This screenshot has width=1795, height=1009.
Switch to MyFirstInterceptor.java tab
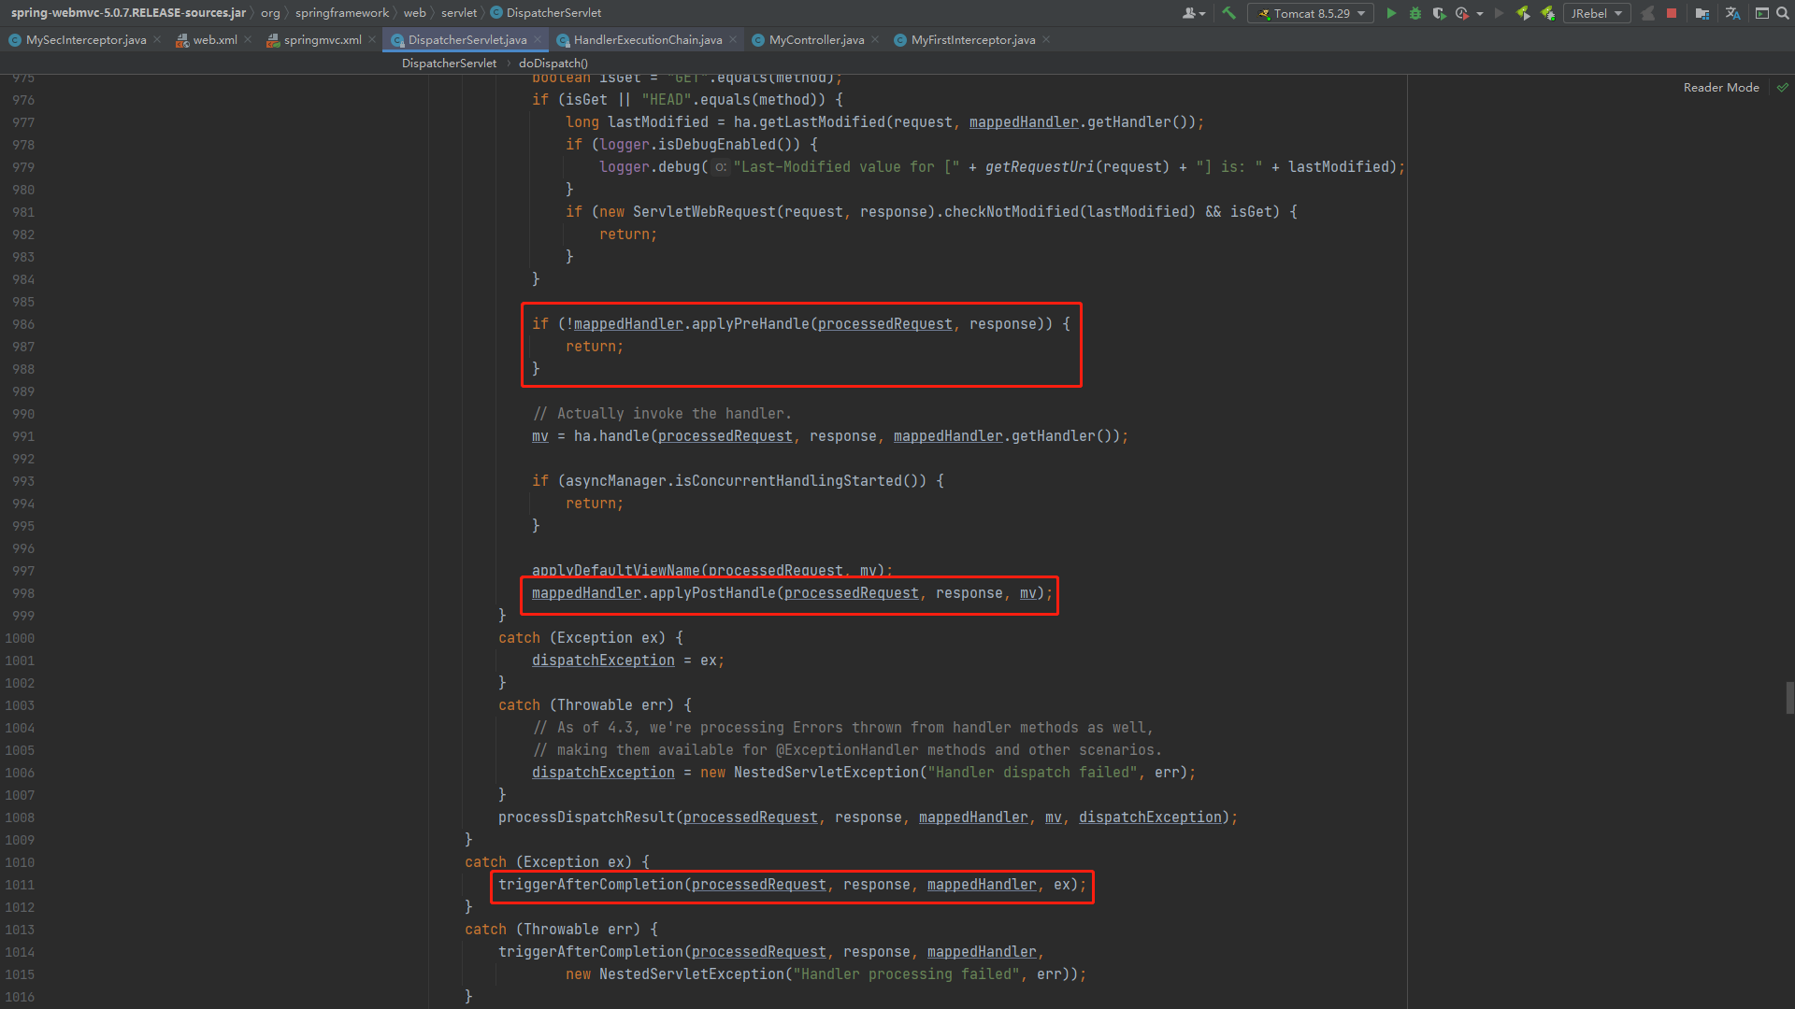pyautogui.click(x=973, y=39)
